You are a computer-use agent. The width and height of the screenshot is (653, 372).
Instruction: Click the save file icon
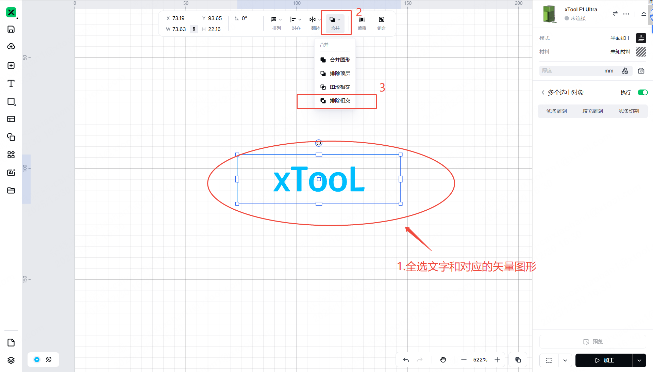11,29
